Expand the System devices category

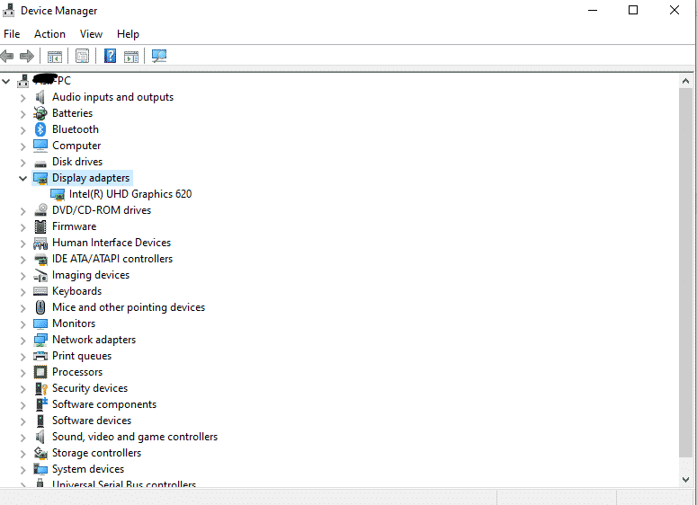click(x=23, y=470)
